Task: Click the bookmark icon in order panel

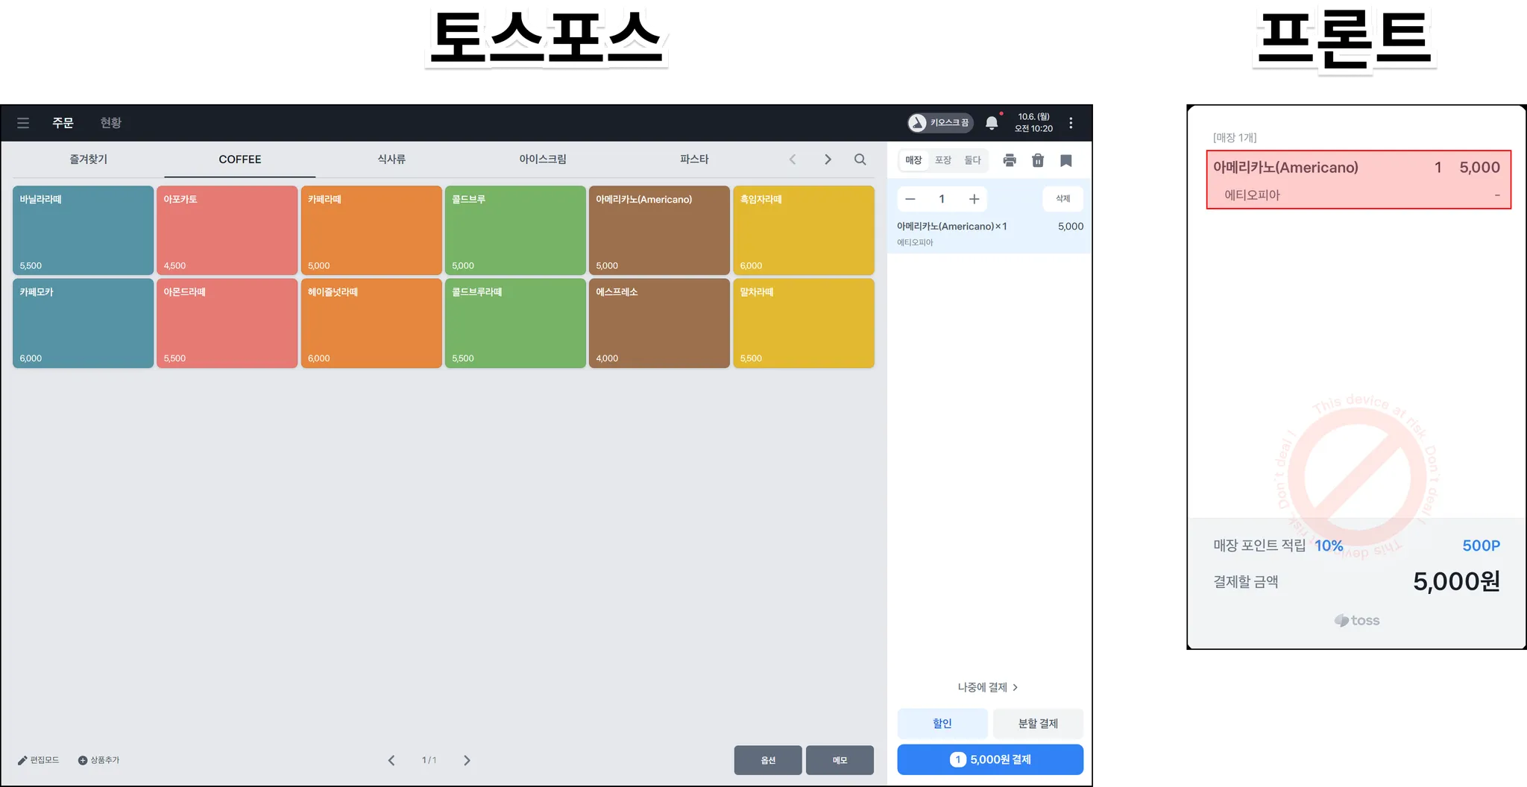Action: (1066, 160)
